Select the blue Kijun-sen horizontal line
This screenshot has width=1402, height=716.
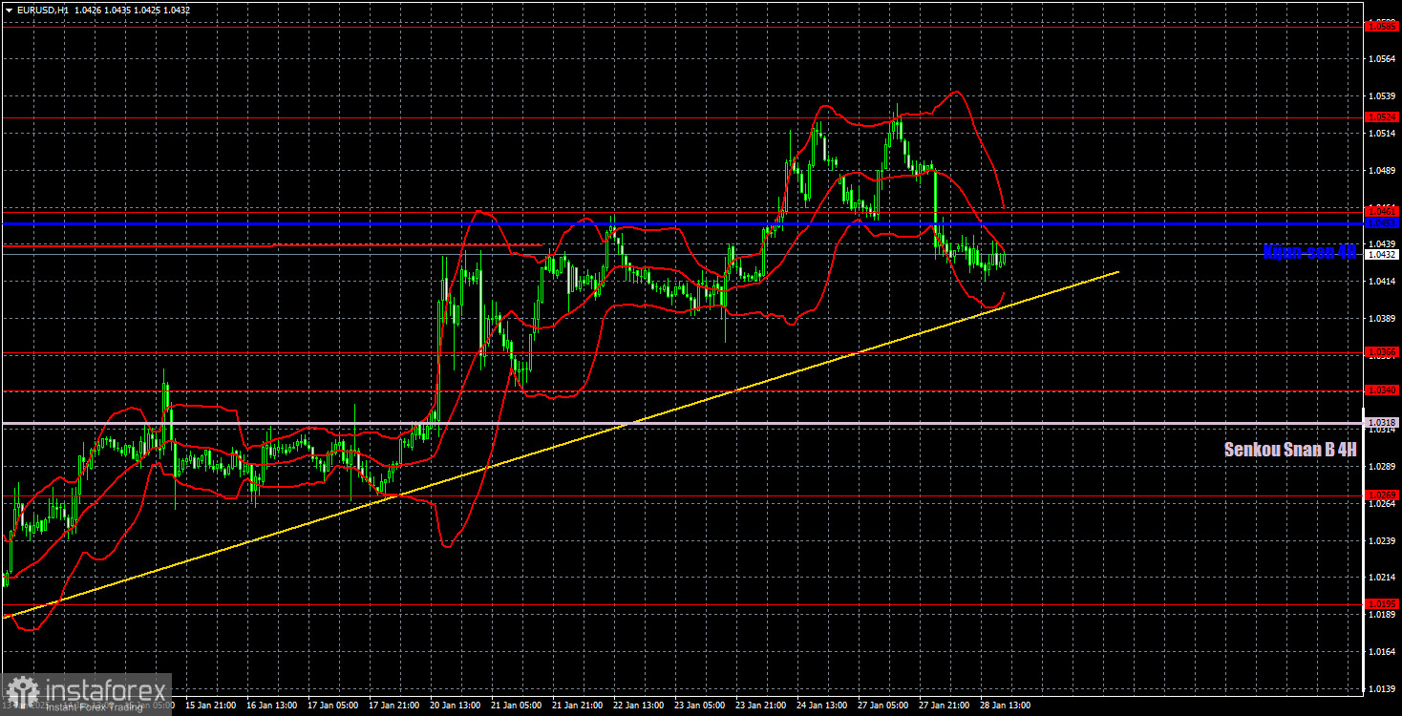(x=682, y=223)
